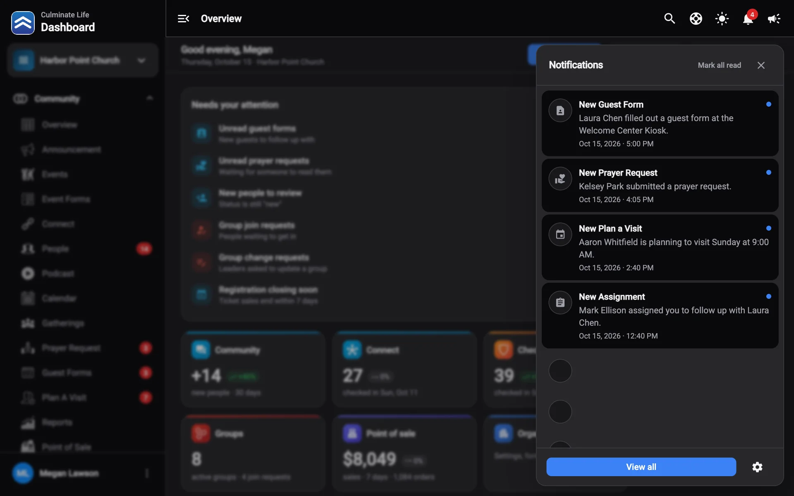Open the help lifebuoy icon
Screen dimensions: 794x496
point(696,19)
